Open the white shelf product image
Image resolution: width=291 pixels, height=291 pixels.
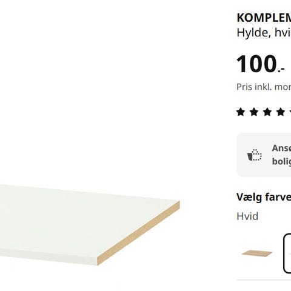click(90, 224)
